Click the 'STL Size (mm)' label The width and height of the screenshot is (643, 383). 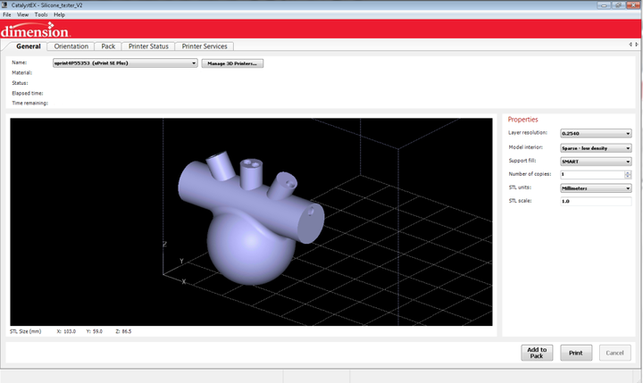point(25,331)
